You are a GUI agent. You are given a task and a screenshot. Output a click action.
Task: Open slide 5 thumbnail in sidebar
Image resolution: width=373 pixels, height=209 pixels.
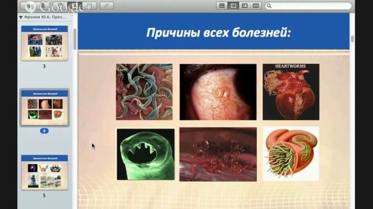point(44,172)
